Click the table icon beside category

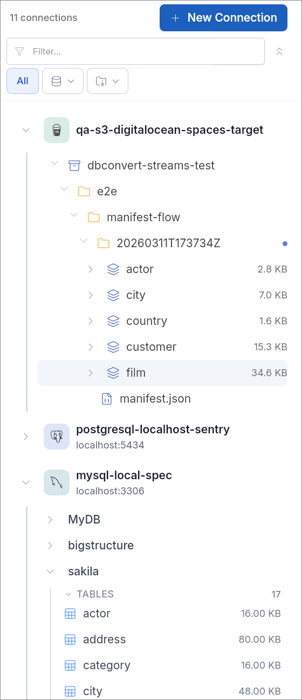coord(70,665)
